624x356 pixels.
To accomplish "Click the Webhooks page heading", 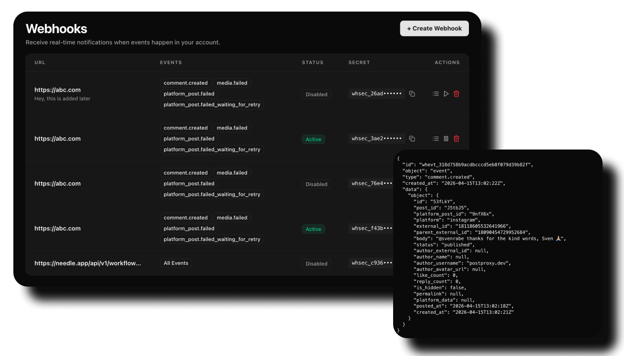I will [x=57, y=29].
